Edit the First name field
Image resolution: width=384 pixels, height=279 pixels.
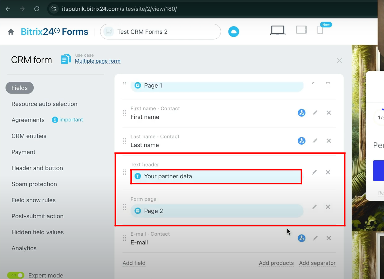(x=315, y=113)
